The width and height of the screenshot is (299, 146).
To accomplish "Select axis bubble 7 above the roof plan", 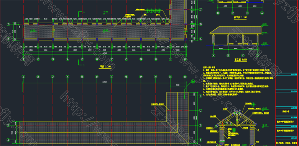I will (x=112, y=77).
